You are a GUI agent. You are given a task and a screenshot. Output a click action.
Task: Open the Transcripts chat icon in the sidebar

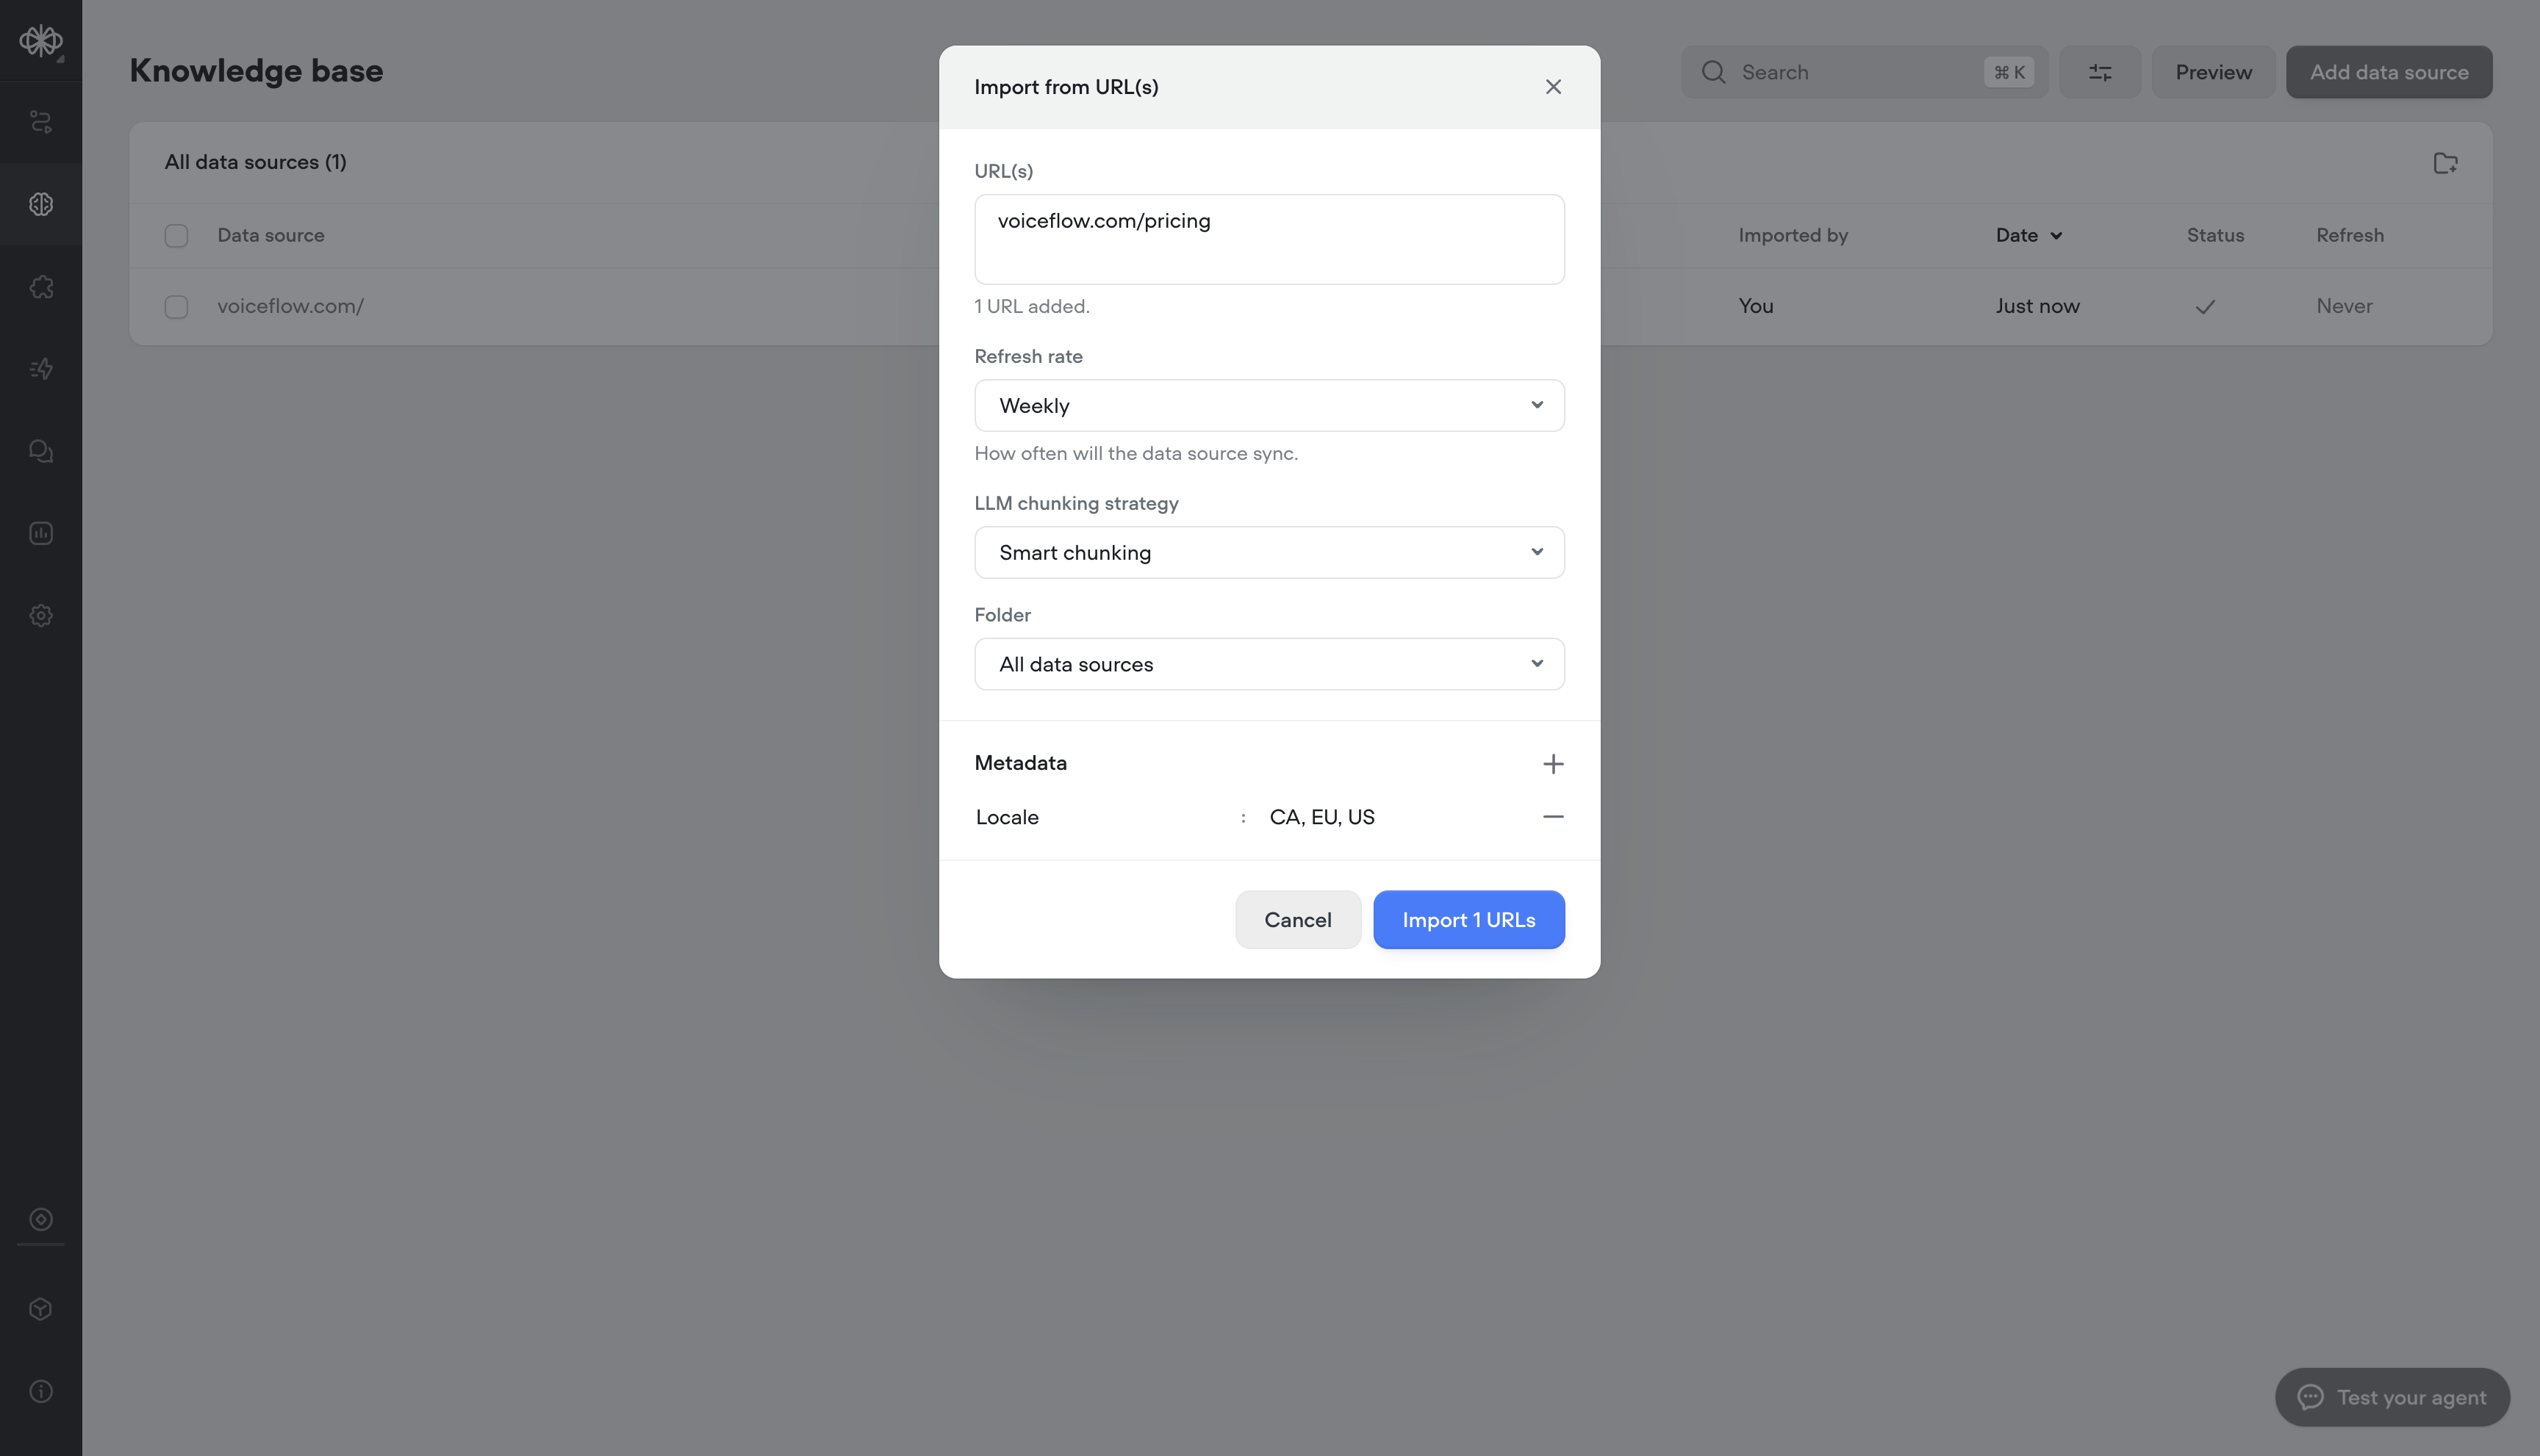(x=41, y=451)
